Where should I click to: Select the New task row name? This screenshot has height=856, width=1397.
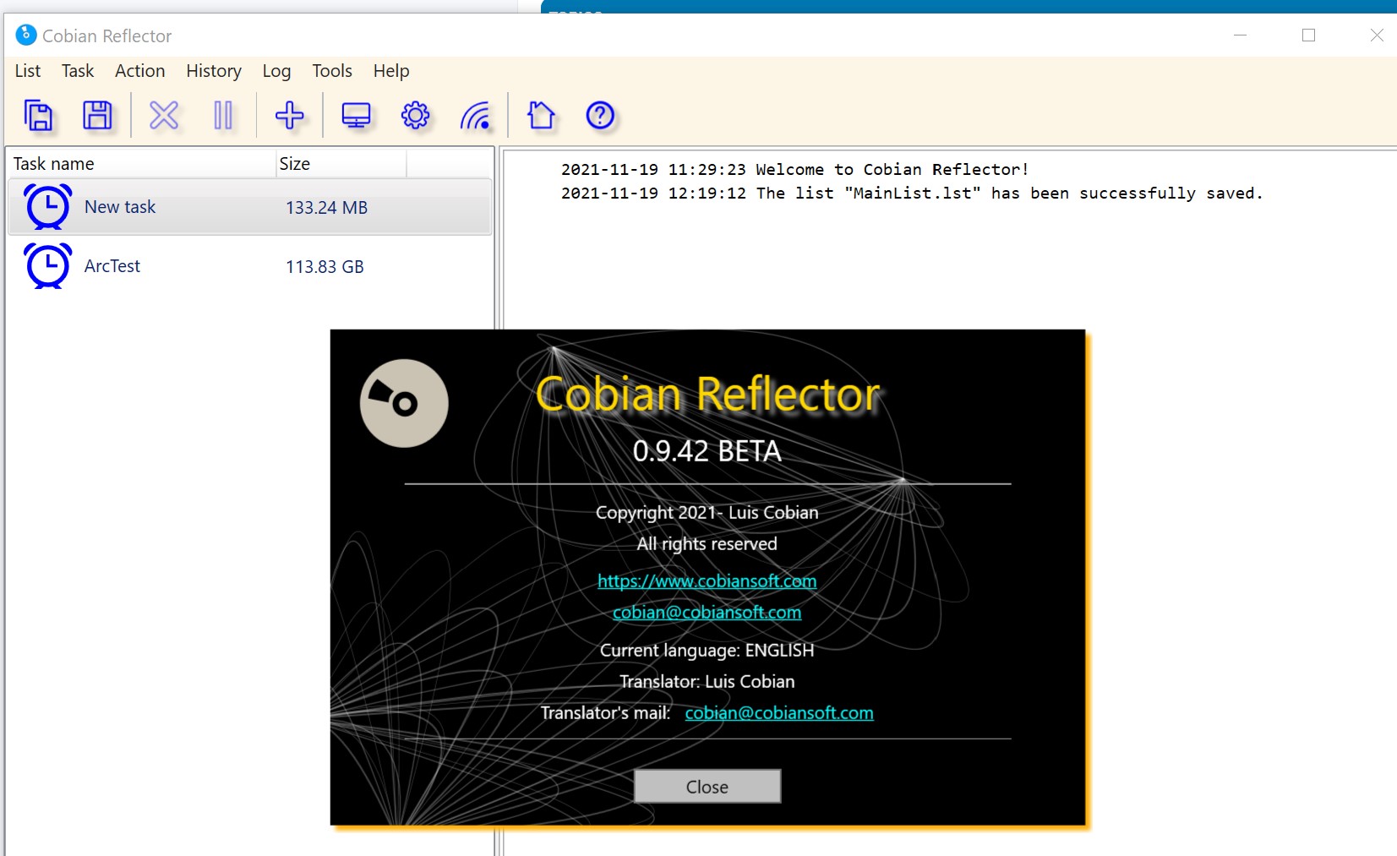pyautogui.click(x=120, y=207)
